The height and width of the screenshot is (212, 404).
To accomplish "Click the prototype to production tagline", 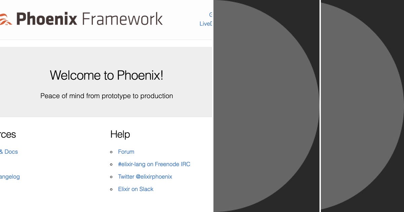I will (106, 96).
